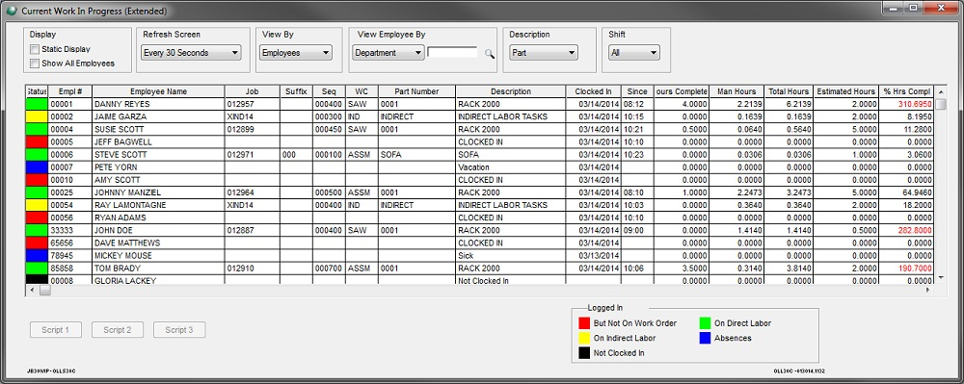Click the Vacation description cell
The image size is (964, 384).
pyautogui.click(x=511, y=166)
